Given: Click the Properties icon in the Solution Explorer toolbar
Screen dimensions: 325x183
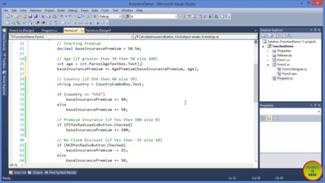Looking at the screenshot, I should point(263,36).
